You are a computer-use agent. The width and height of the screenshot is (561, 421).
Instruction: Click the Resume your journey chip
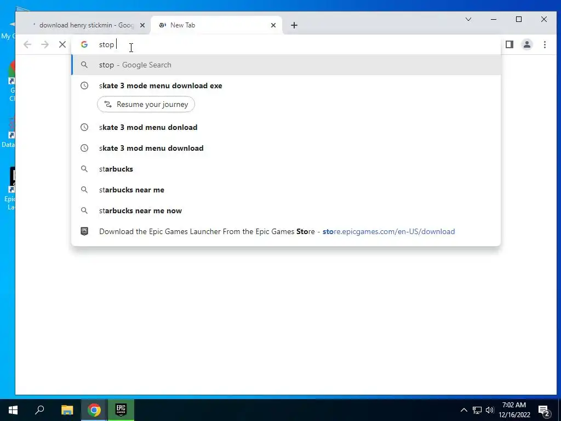(146, 104)
